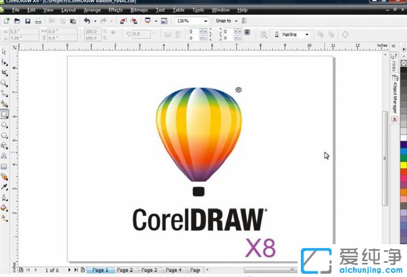Open the undo history dropdown arrow

(95, 21)
